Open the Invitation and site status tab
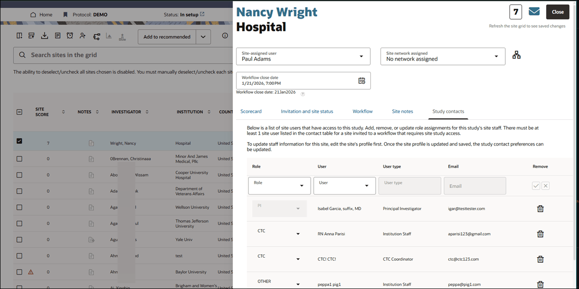This screenshot has height=289, width=579. click(307, 111)
